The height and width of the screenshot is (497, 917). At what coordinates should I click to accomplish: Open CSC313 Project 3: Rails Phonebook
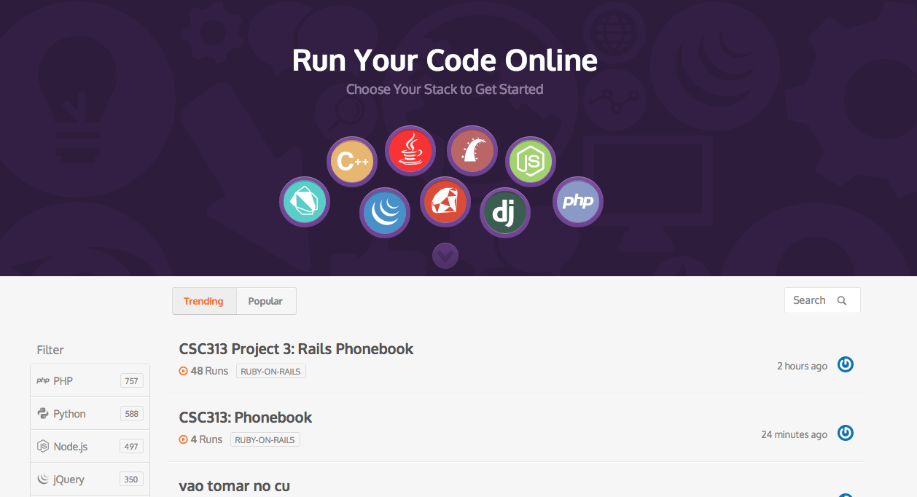296,349
